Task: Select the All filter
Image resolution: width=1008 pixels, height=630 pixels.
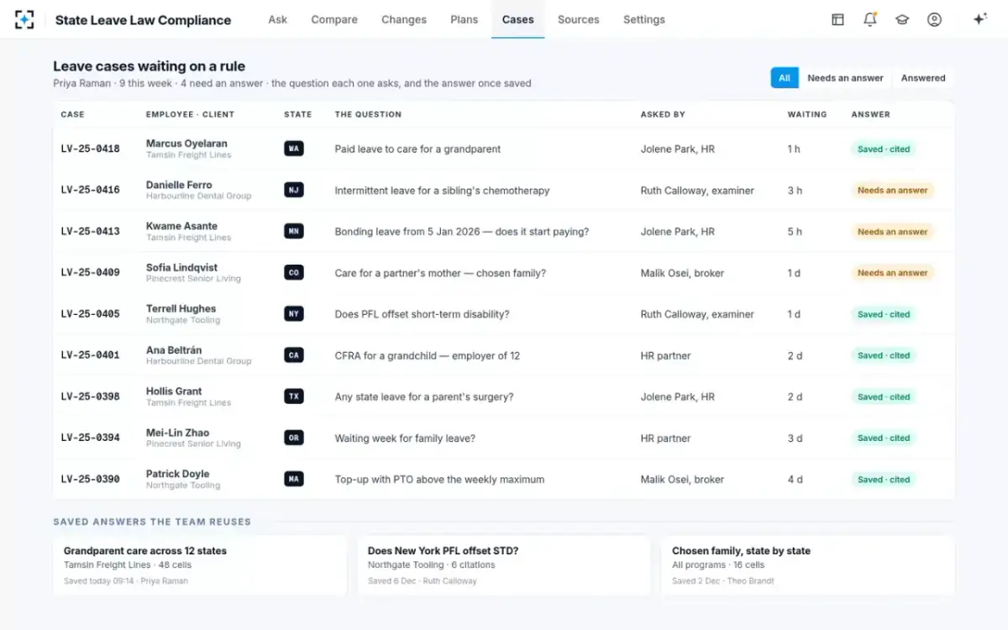Action: 785,78
